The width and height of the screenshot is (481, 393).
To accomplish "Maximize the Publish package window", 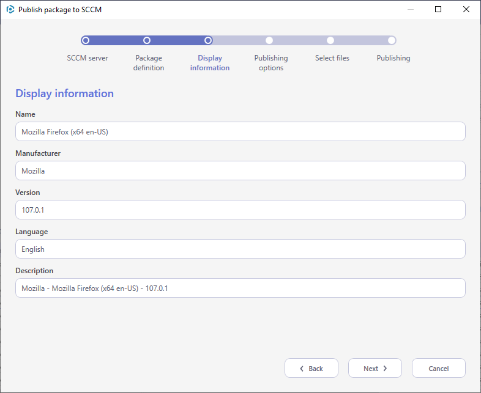I will 438,10.
